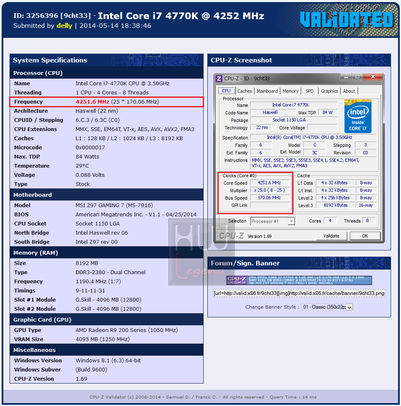Click the Code Name field Haswell
This screenshot has width=401, height=406.
point(273,112)
